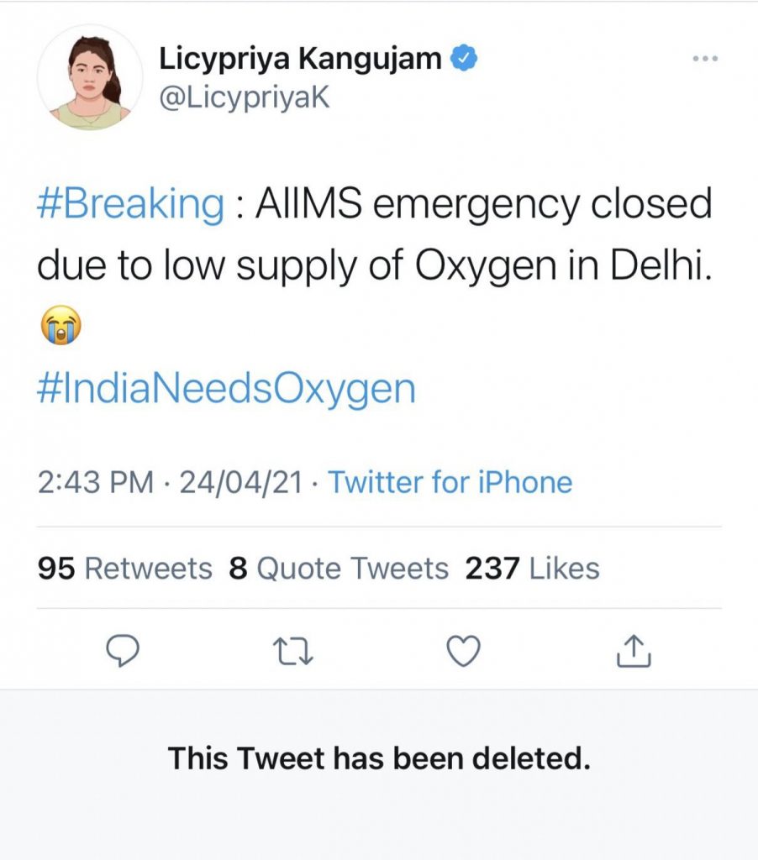Click the Twitter for iPhone link

pos(450,482)
